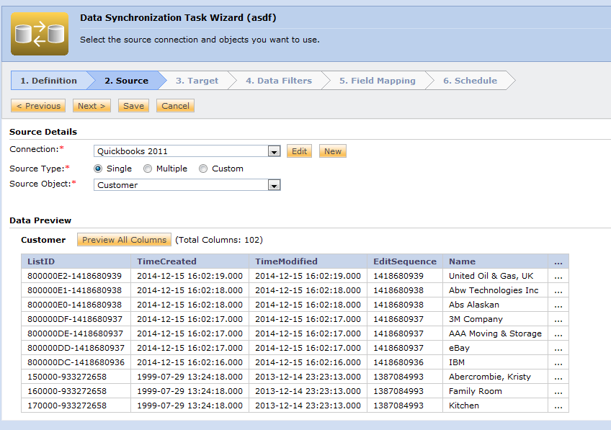Click the Name column header
The image size is (611, 430).
tap(495, 261)
